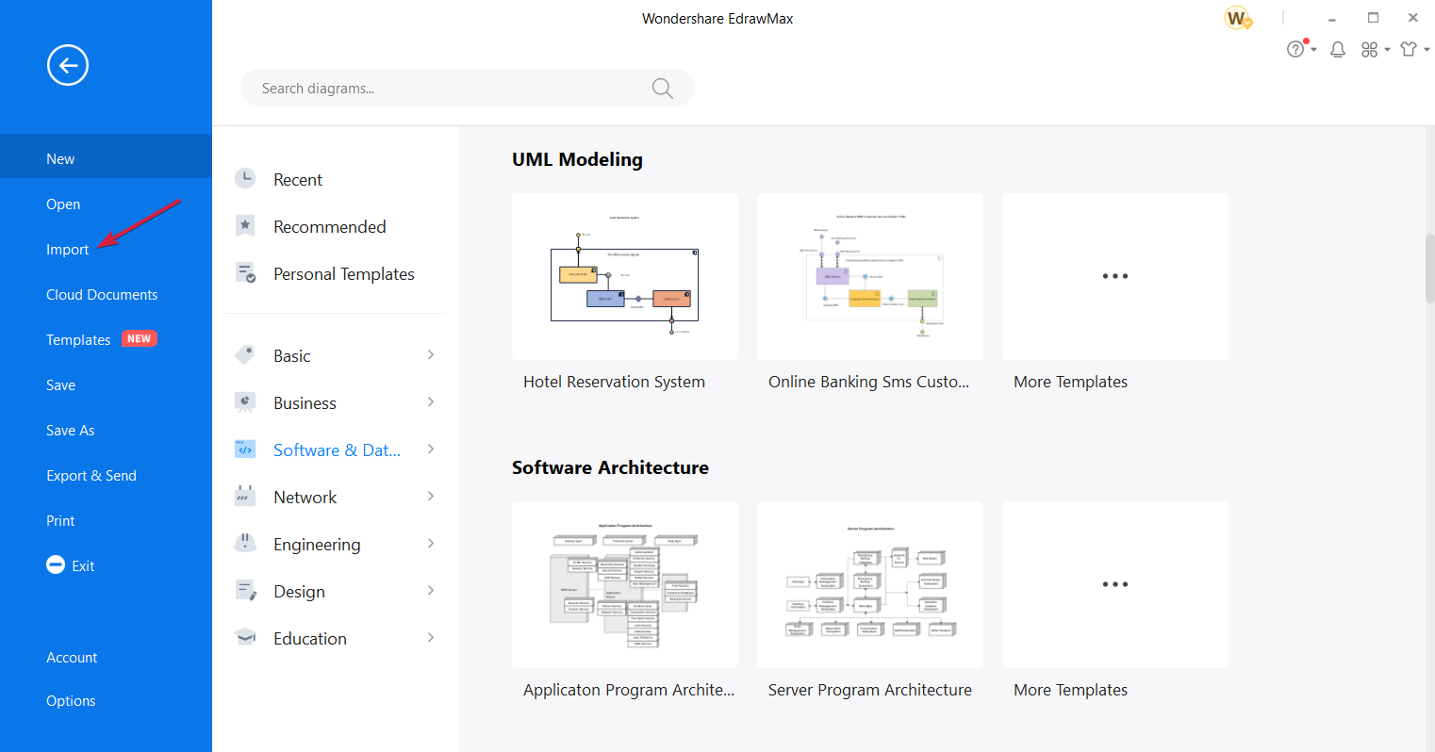The height and width of the screenshot is (752, 1435).
Task: Select New in the left menu
Action: pos(106,158)
